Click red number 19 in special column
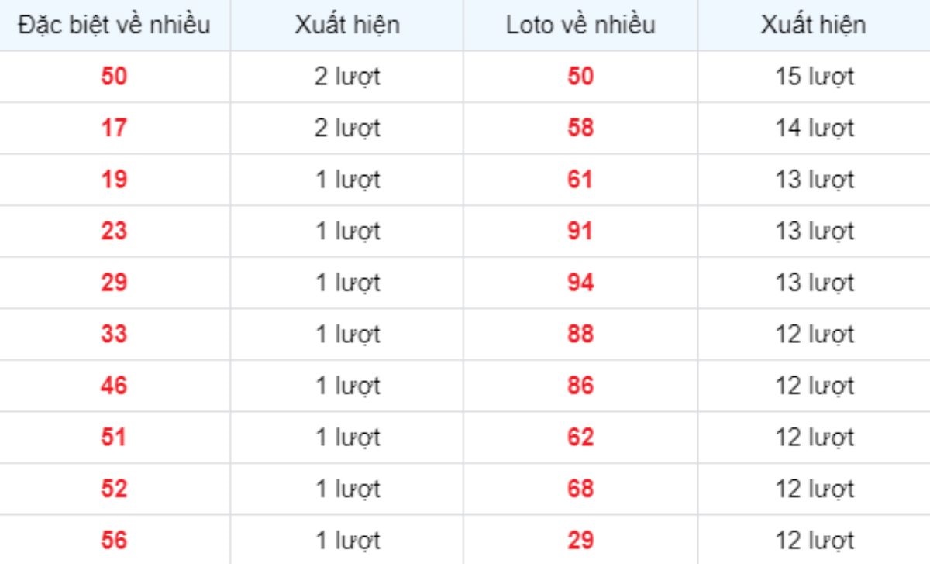930x570 pixels. pos(114,180)
